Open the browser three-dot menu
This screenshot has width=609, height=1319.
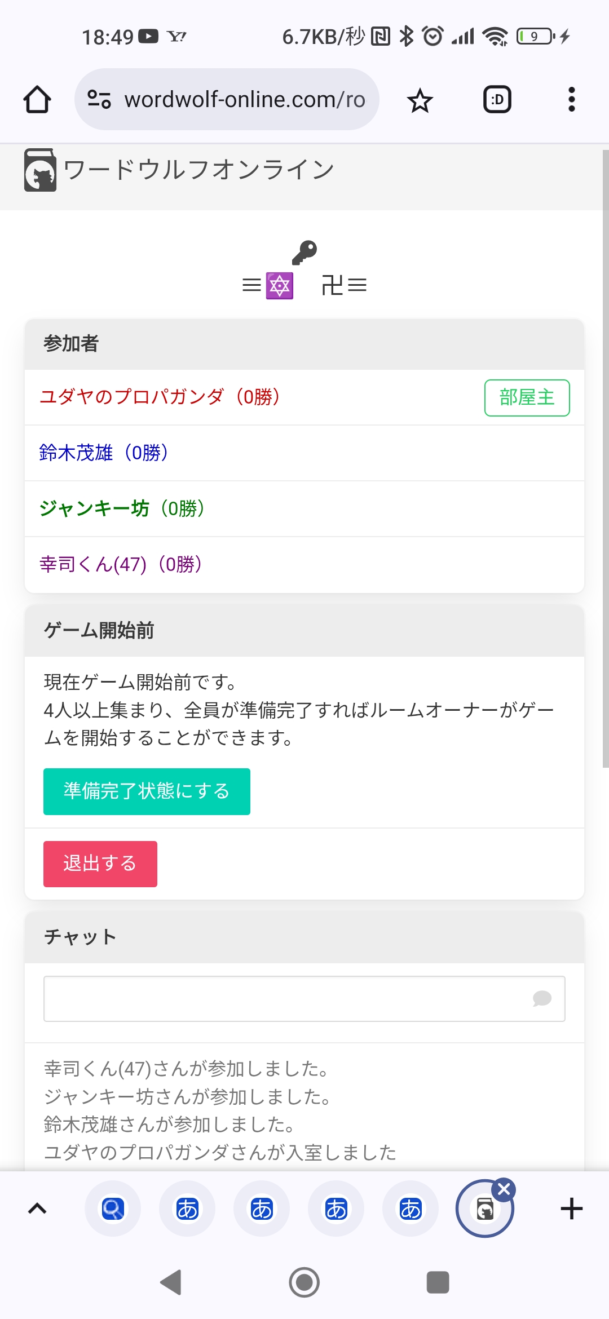572,99
